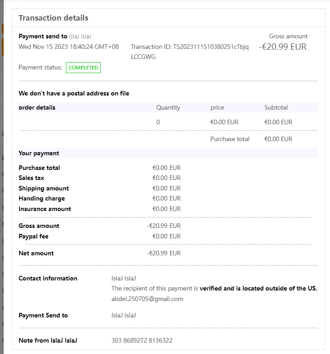Click the Paypal fee row label
This screenshot has width=330, height=354.
(33, 236)
